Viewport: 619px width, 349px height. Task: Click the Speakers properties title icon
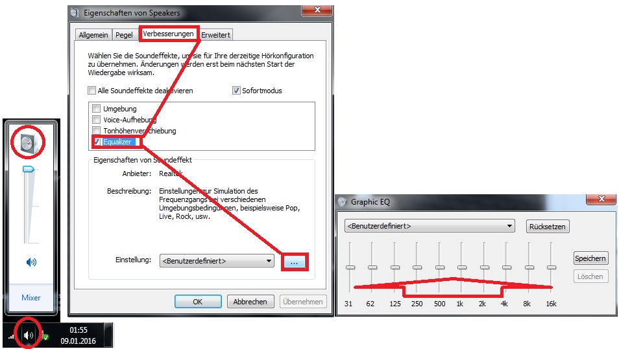[x=74, y=12]
